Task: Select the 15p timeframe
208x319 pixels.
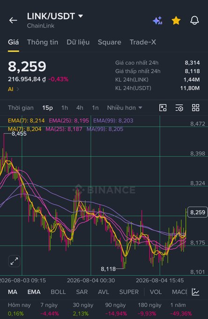Action: (x=47, y=107)
